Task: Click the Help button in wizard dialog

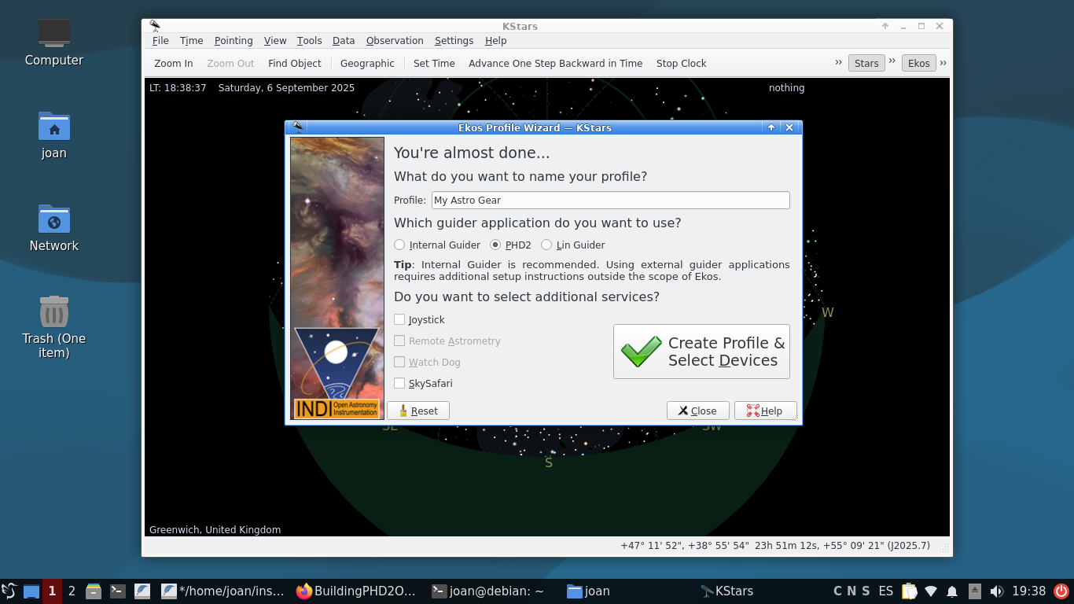Action: point(765,411)
